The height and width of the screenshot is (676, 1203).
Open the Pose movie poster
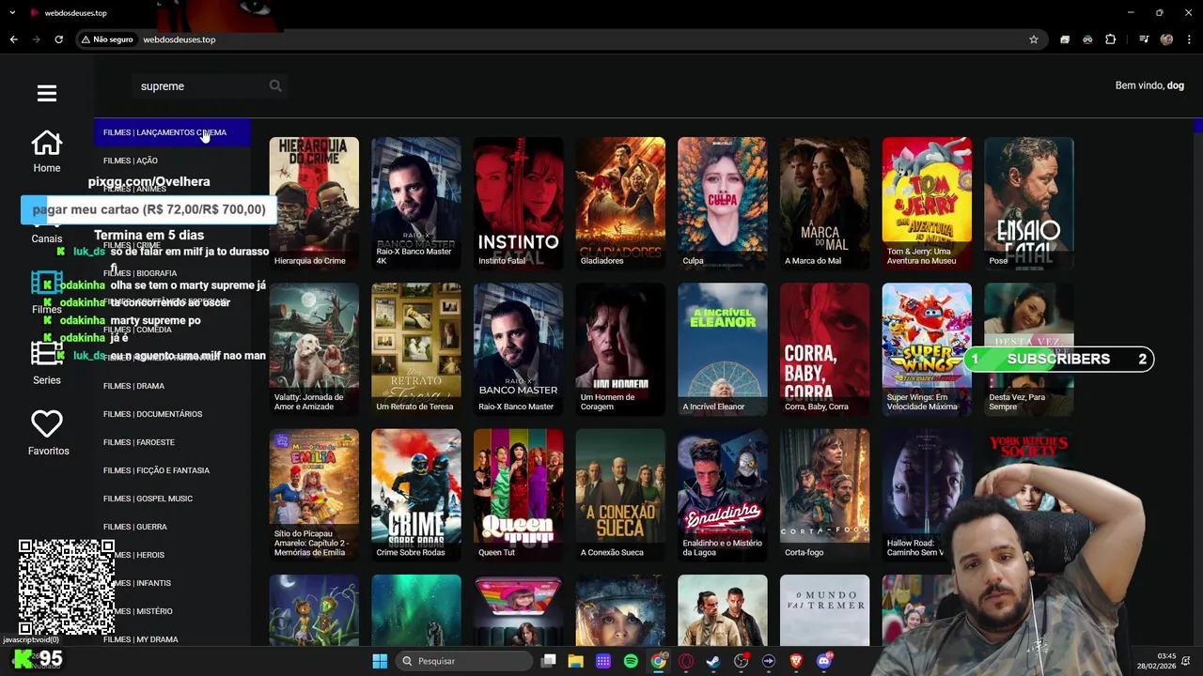[x=1029, y=203]
